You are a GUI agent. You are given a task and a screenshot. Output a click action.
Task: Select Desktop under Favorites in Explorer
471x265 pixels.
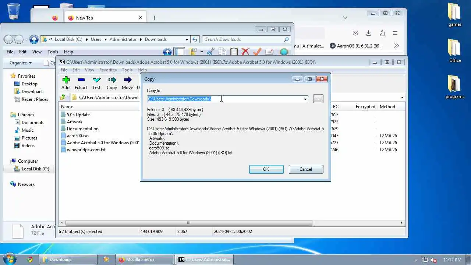29,84
